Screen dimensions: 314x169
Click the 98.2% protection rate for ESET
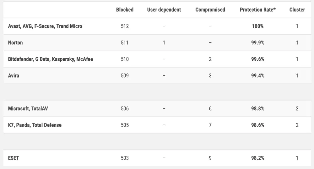pyautogui.click(x=257, y=158)
